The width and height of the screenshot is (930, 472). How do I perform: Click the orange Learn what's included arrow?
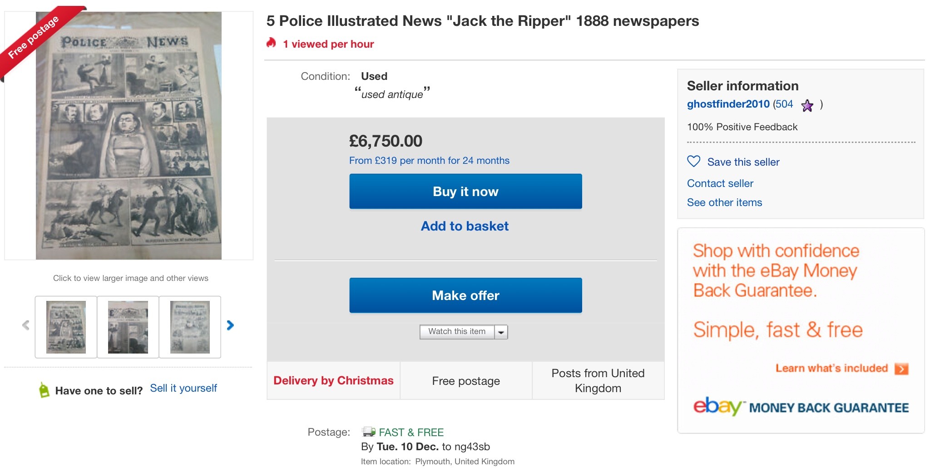pyautogui.click(x=901, y=369)
